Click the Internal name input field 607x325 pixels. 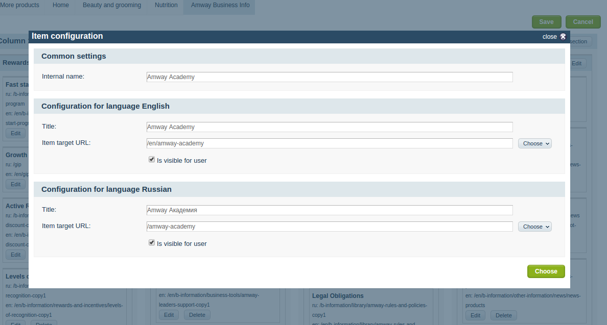pos(330,77)
